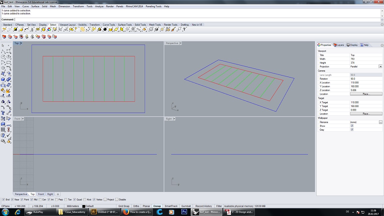Viewport: 384px width, 216px height.
Task: Toggle the End osnap checkbox
Action: pos(3,200)
